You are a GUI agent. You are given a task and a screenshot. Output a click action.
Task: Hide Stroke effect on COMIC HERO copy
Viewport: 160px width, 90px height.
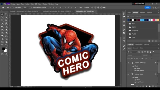135,68
